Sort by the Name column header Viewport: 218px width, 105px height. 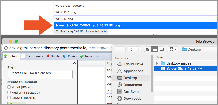(x=181, y=57)
